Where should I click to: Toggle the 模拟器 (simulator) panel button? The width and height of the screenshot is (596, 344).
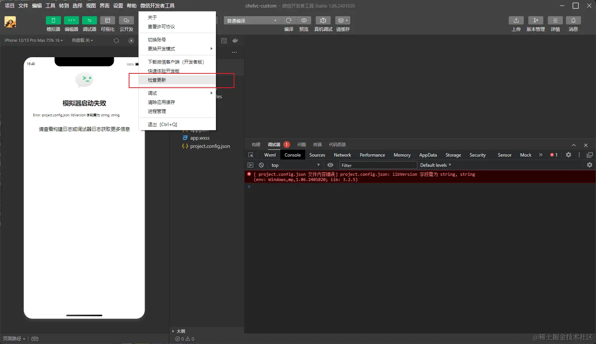pos(53,20)
